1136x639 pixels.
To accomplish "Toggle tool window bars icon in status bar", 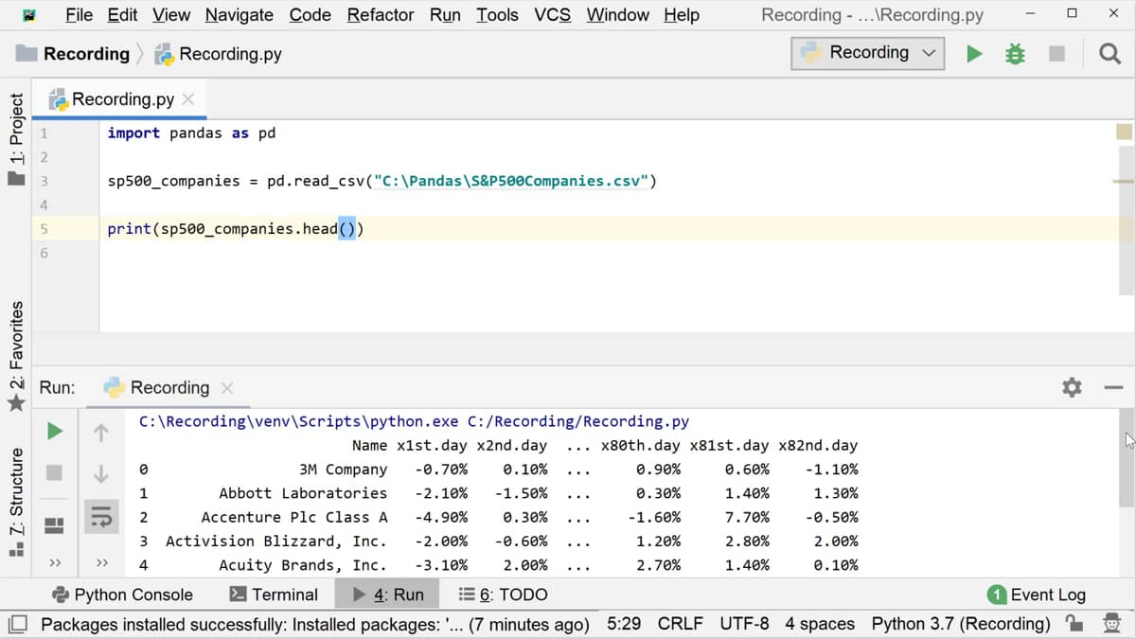I will [18, 624].
